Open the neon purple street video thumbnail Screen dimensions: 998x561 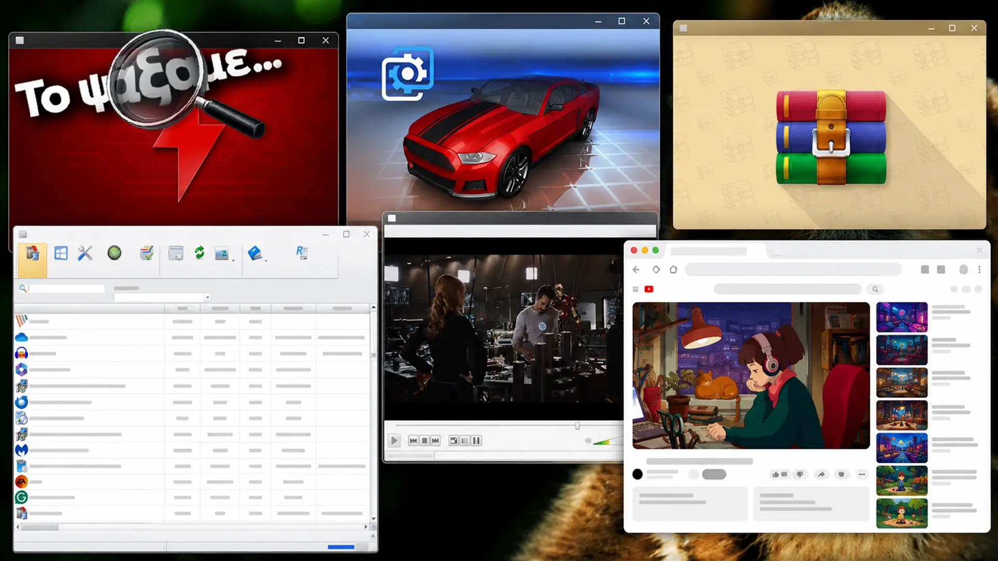pyautogui.click(x=902, y=317)
